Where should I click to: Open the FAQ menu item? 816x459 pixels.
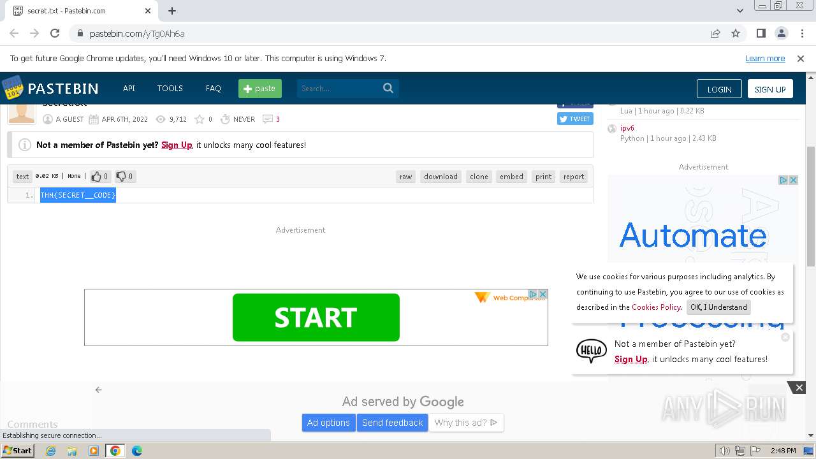point(214,88)
